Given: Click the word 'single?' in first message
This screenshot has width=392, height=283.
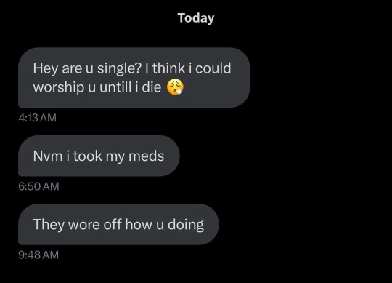Looking at the screenshot, I should point(119,68).
